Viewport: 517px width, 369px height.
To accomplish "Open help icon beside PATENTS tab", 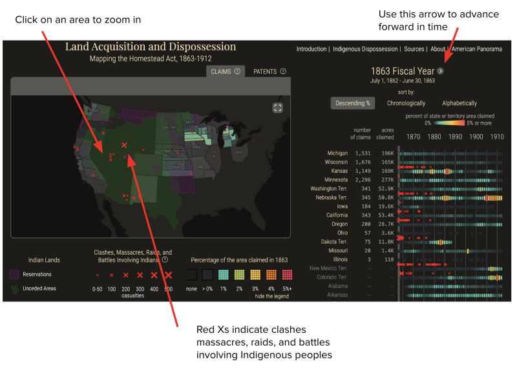I will point(282,72).
